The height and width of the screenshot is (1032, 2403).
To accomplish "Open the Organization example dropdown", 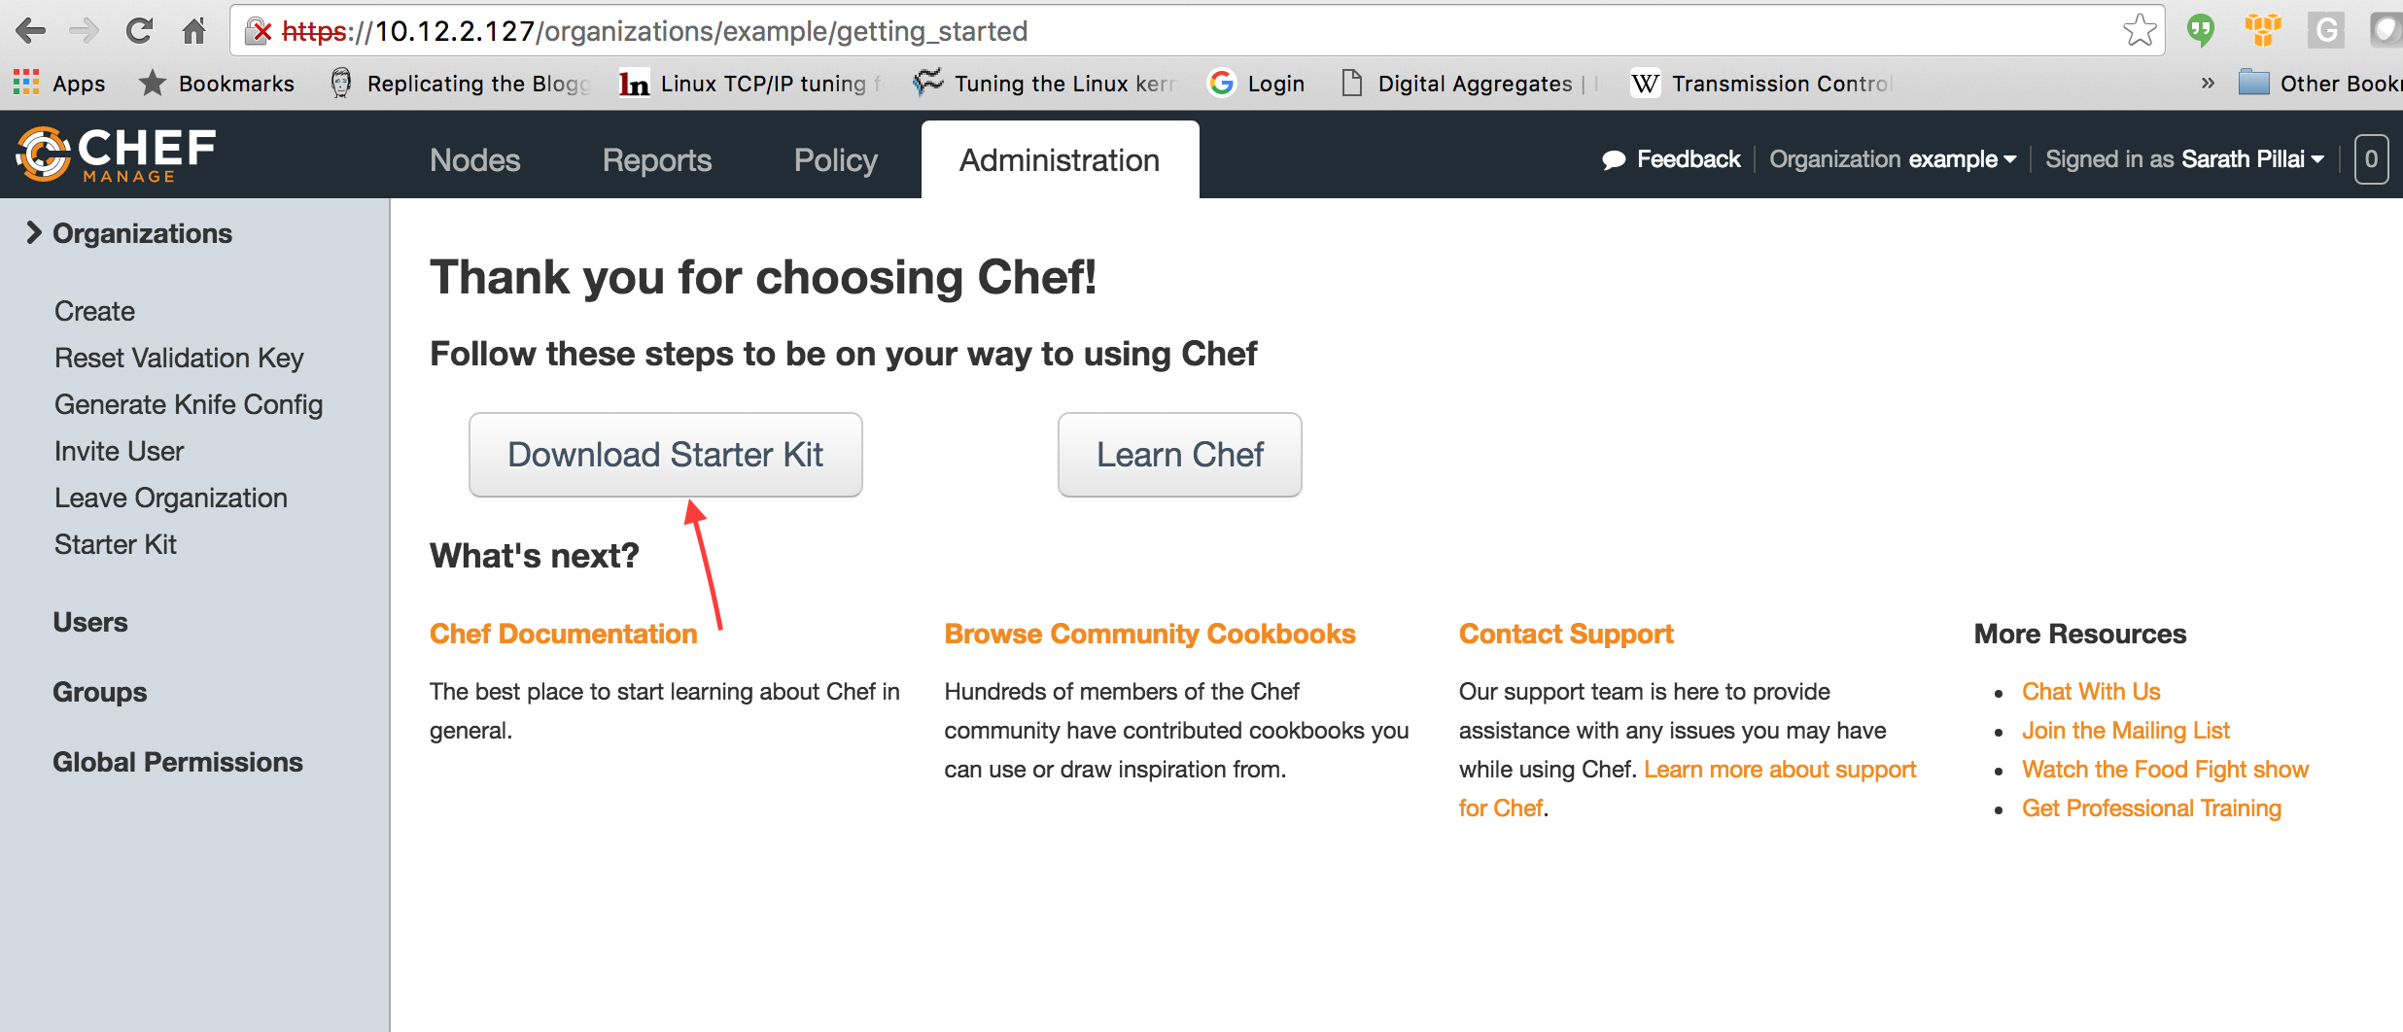I will pos(1893,159).
